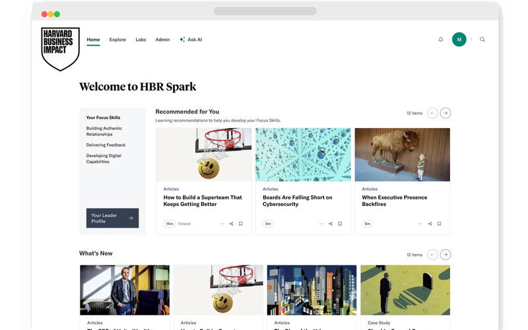Open Delivering Feedback skill
The height and width of the screenshot is (330, 528).
pyautogui.click(x=106, y=145)
